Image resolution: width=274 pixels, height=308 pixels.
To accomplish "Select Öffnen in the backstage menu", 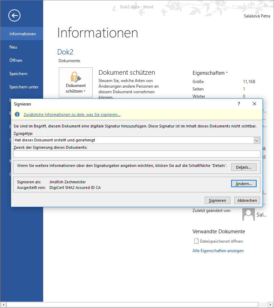I will 22,60.
